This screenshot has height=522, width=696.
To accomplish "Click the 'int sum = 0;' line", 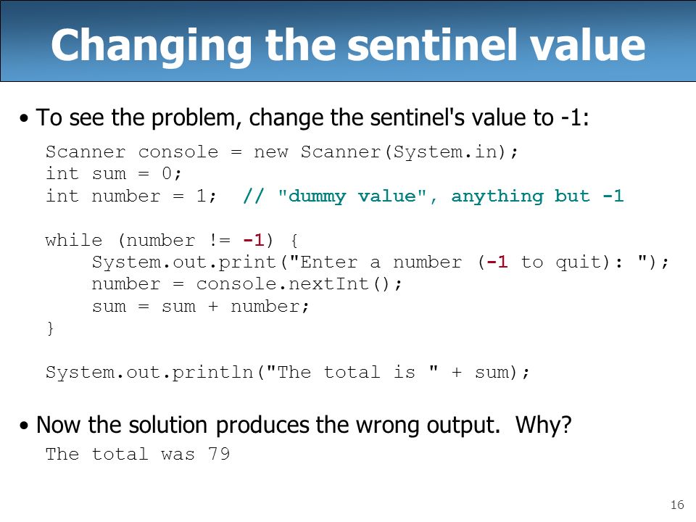I will pyautogui.click(x=114, y=173).
